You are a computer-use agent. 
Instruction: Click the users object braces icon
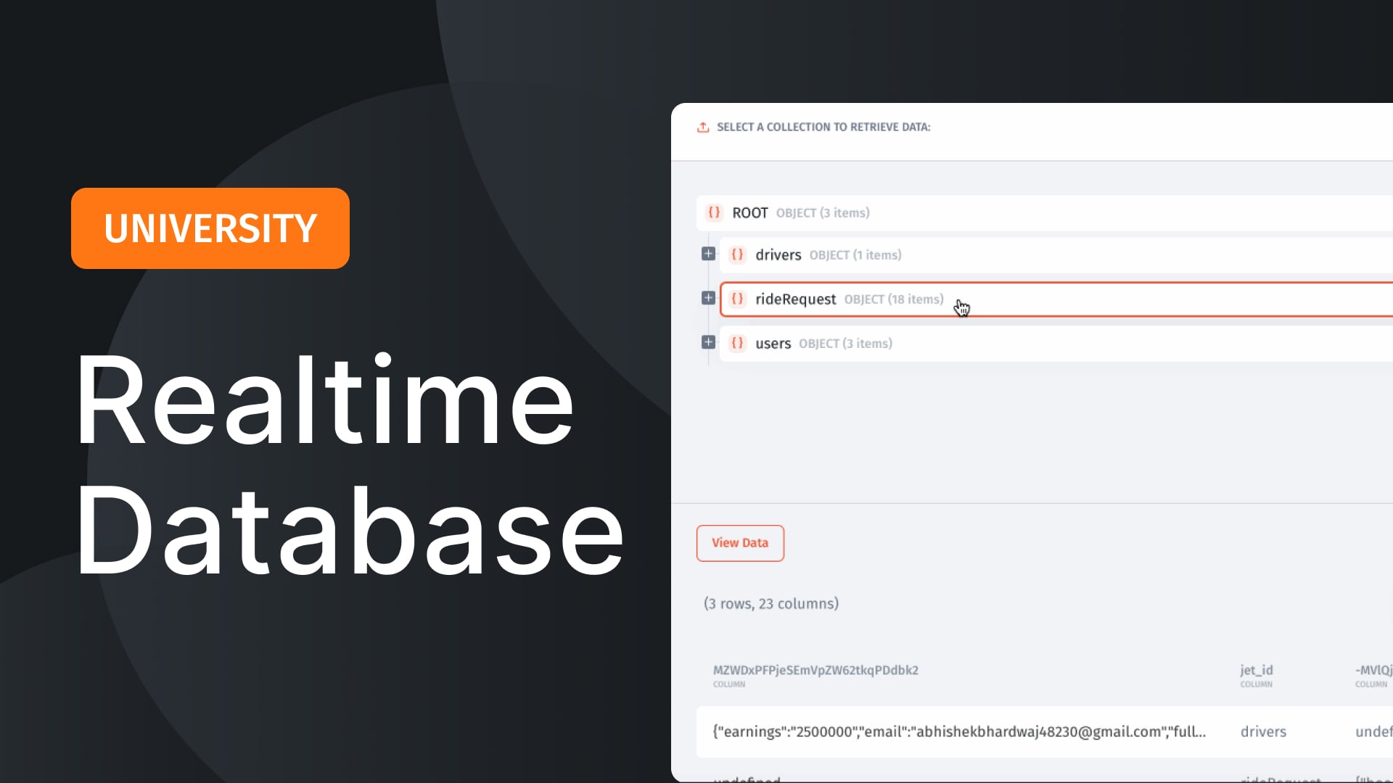[737, 343]
